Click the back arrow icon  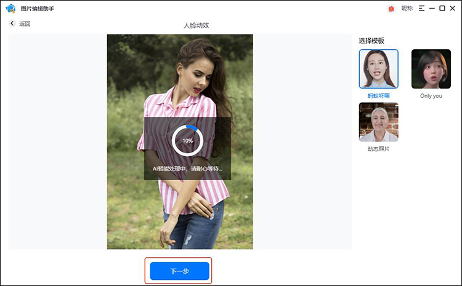(12, 24)
